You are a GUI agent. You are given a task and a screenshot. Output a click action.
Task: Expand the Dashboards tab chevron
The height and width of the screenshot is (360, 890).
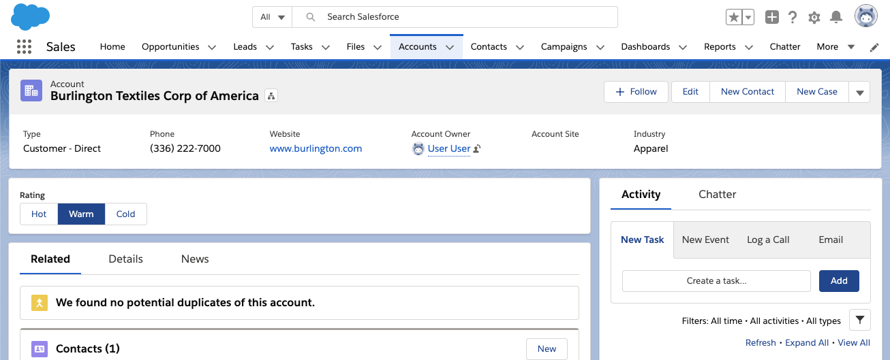(x=684, y=48)
